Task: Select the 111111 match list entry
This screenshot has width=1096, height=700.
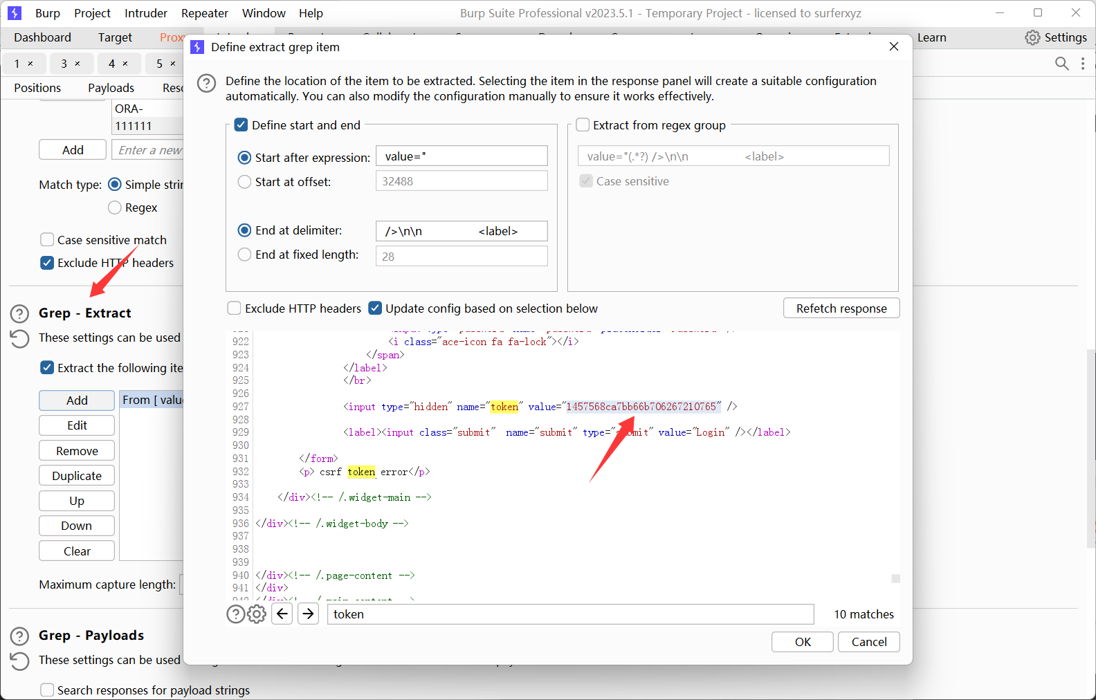Action: (x=147, y=126)
